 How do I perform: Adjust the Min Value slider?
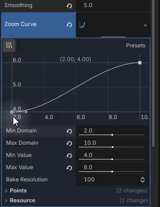coord(112,159)
